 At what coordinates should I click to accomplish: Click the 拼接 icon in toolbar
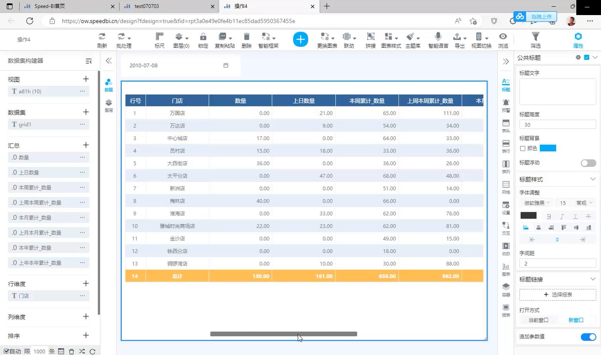370,37
